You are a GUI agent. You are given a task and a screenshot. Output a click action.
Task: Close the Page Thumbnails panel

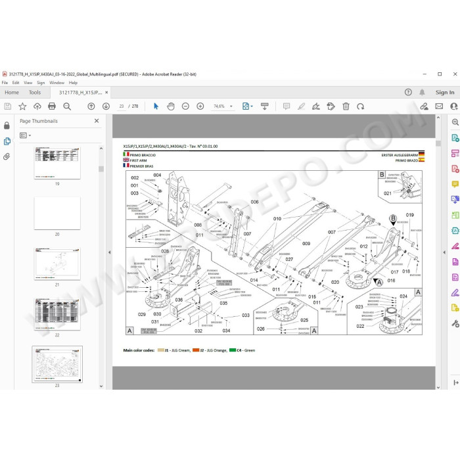pos(97,121)
